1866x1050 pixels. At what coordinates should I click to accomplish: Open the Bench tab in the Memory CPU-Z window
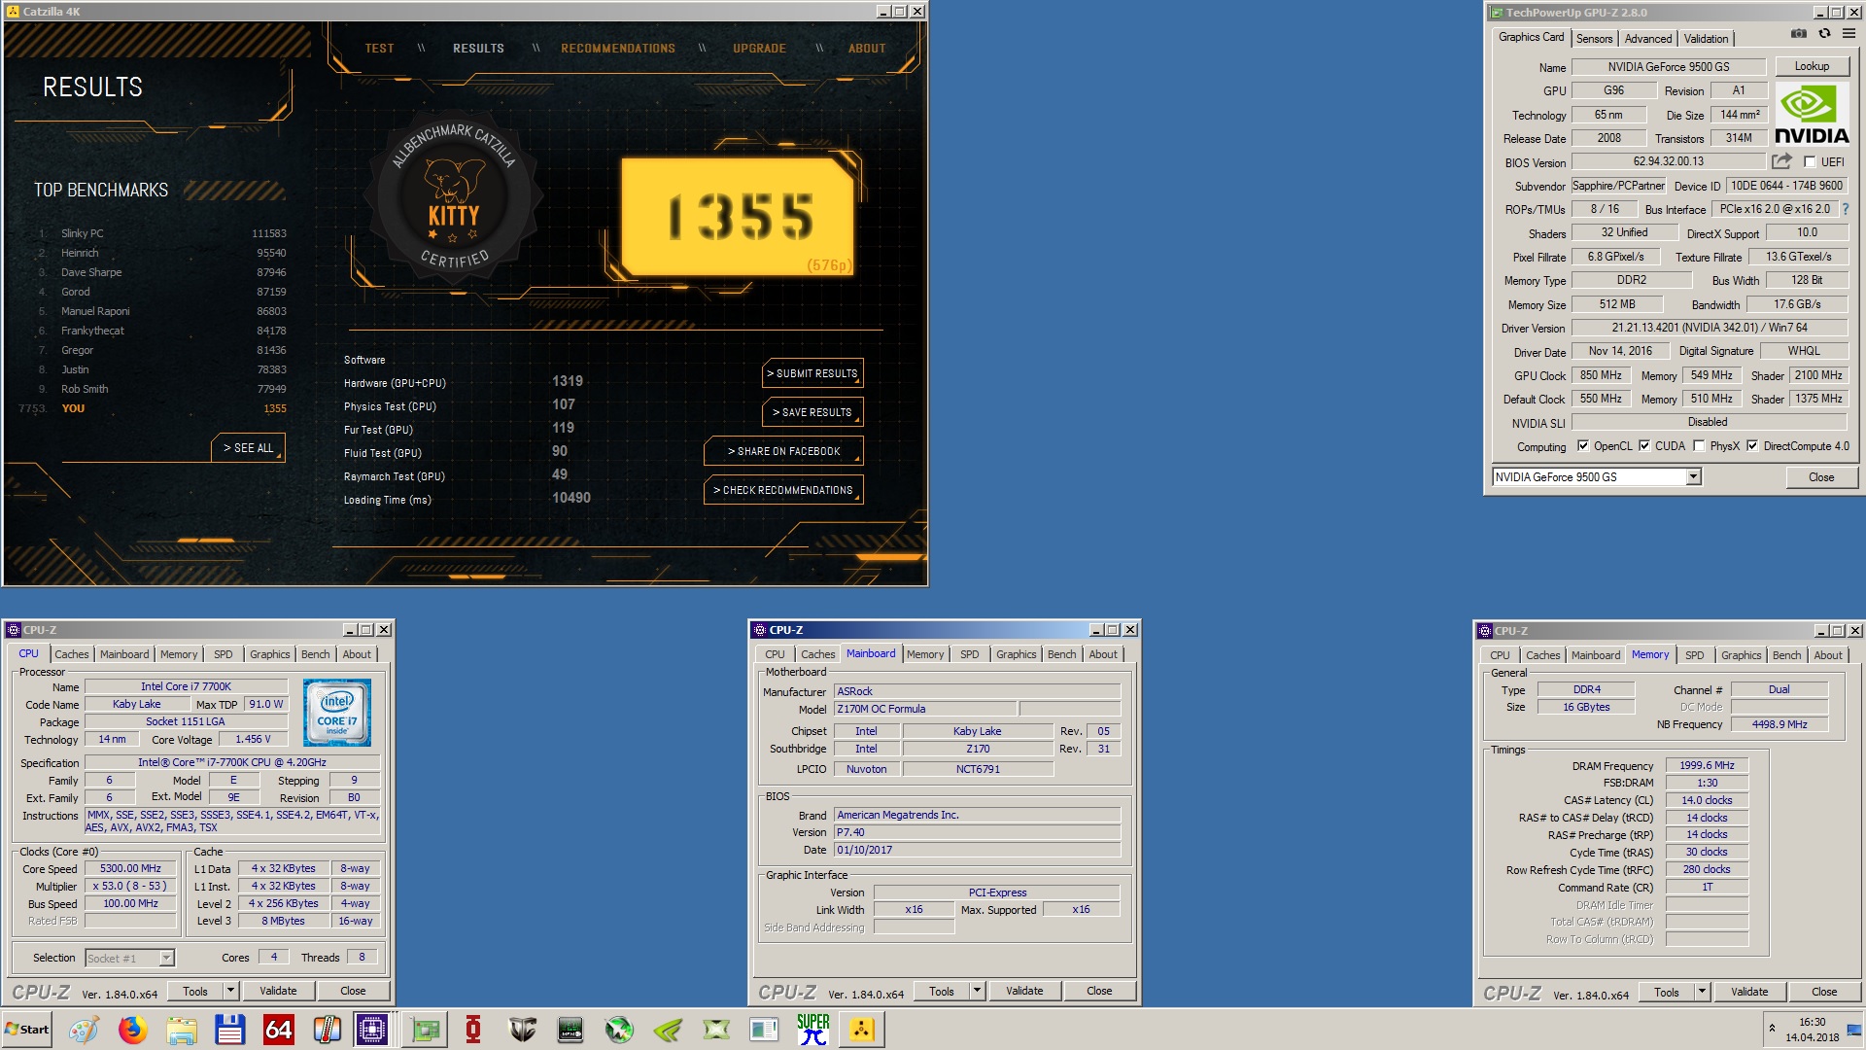tap(1786, 655)
